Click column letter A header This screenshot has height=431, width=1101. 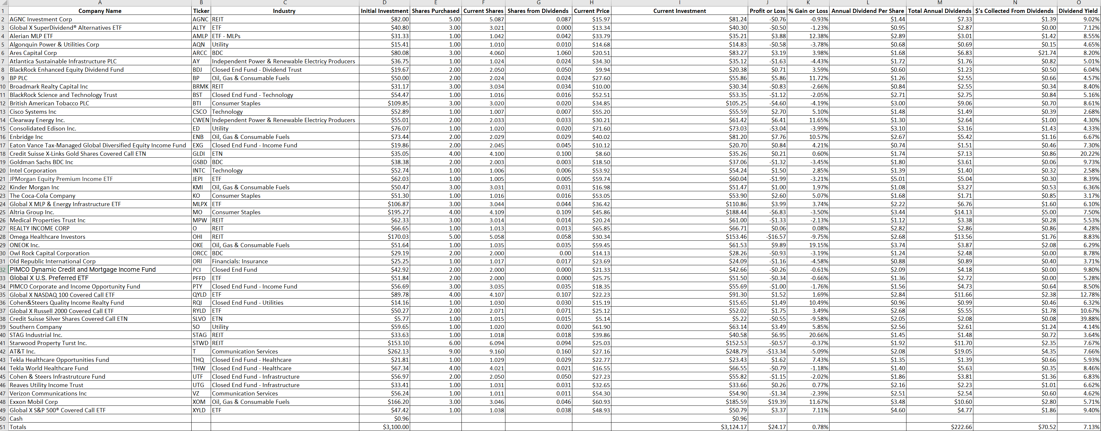pyautogui.click(x=100, y=3)
